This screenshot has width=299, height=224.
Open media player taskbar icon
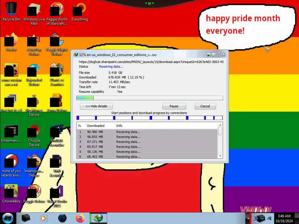(43, 218)
